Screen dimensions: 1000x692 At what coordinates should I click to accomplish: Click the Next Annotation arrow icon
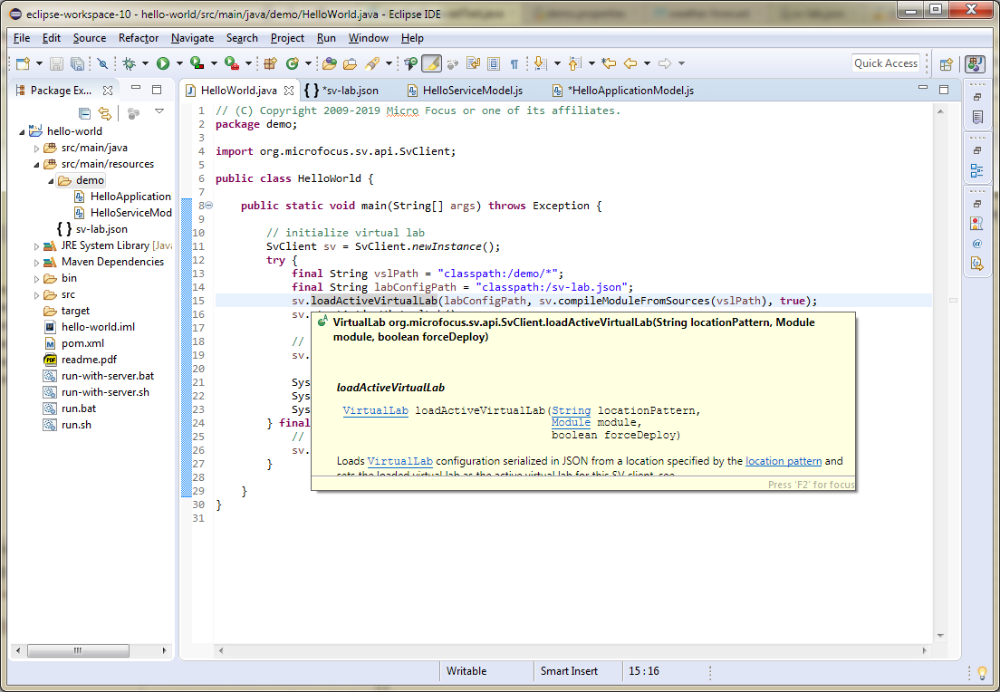(540, 63)
